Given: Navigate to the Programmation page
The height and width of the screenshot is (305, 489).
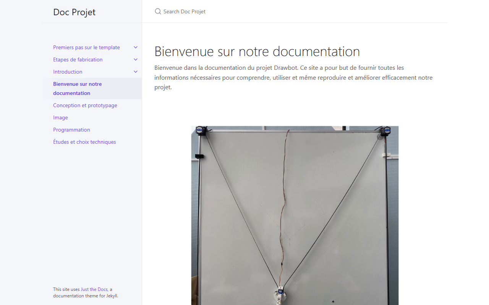Looking at the screenshot, I should tap(71, 130).
